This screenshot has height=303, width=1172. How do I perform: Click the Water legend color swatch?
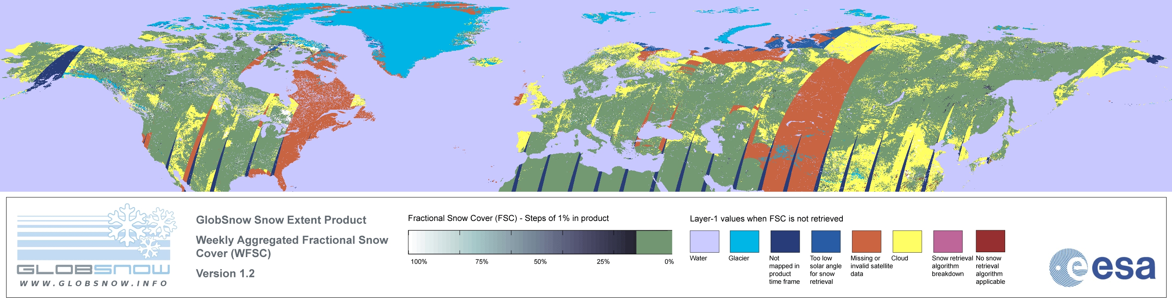704,241
